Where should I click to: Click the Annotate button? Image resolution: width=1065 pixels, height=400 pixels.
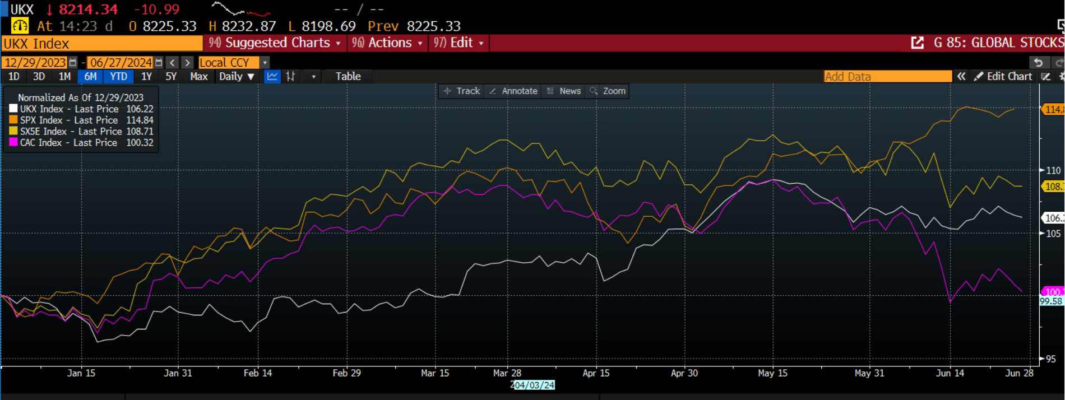pyautogui.click(x=513, y=91)
